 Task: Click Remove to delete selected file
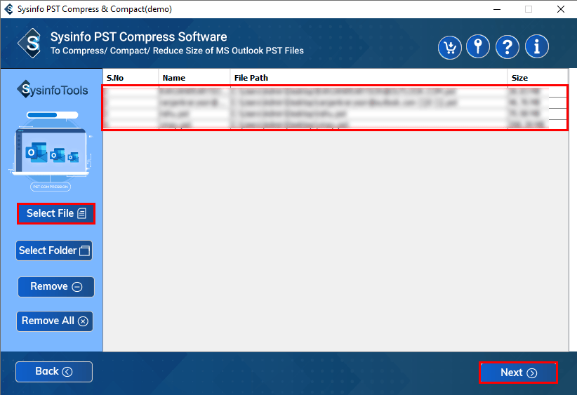(x=56, y=286)
